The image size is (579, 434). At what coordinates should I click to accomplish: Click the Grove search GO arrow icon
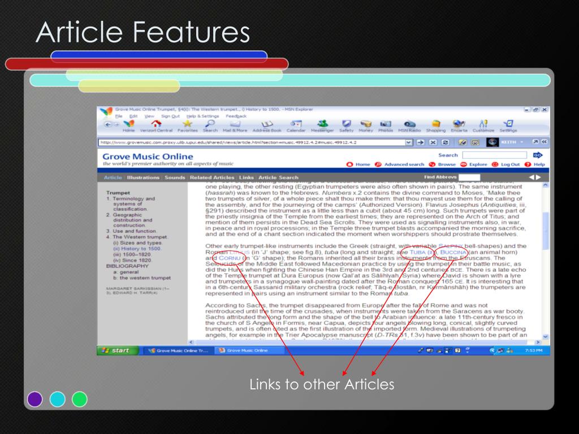(x=538, y=155)
